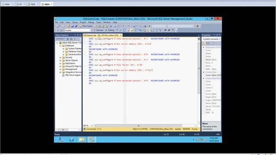The image size is (276, 155).
Task: Expand the Replication folder
Action: coord(60,63)
